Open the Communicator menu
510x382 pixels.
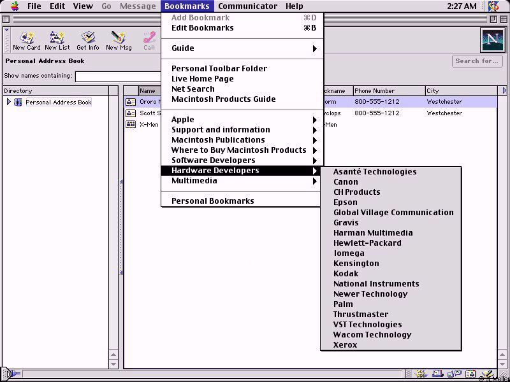(247, 6)
